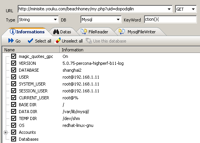Click the CURRENT_USER value root@%
Image resolution: width=200 pixels, height=143 pixels.
click(x=70, y=98)
